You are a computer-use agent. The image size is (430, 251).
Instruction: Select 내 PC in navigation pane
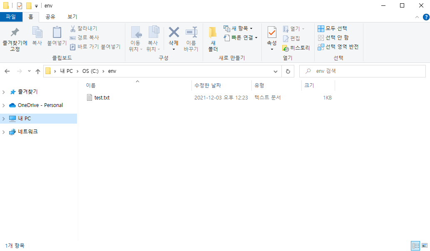(x=25, y=119)
